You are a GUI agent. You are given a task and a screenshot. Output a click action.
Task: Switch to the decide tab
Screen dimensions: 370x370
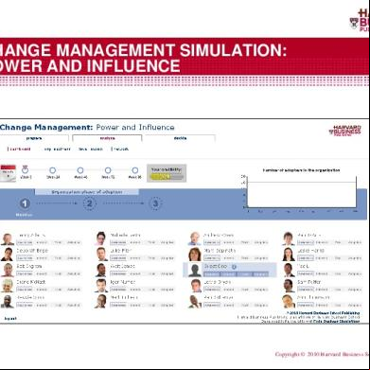pos(180,138)
